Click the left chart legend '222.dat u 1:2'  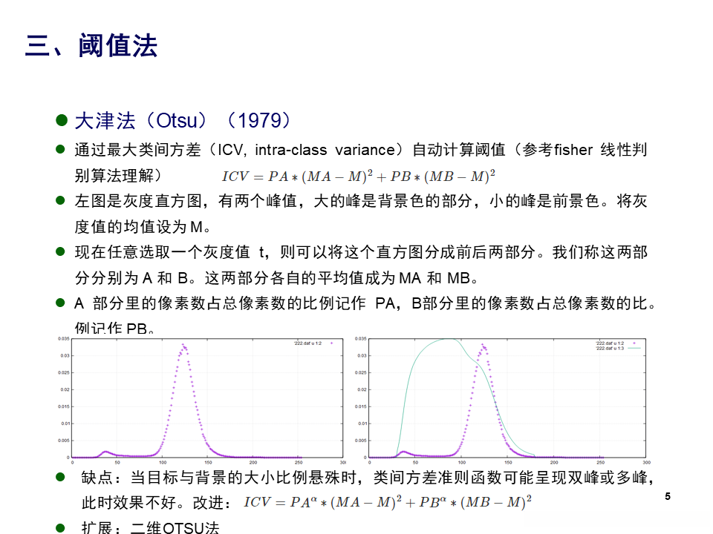[307, 343]
